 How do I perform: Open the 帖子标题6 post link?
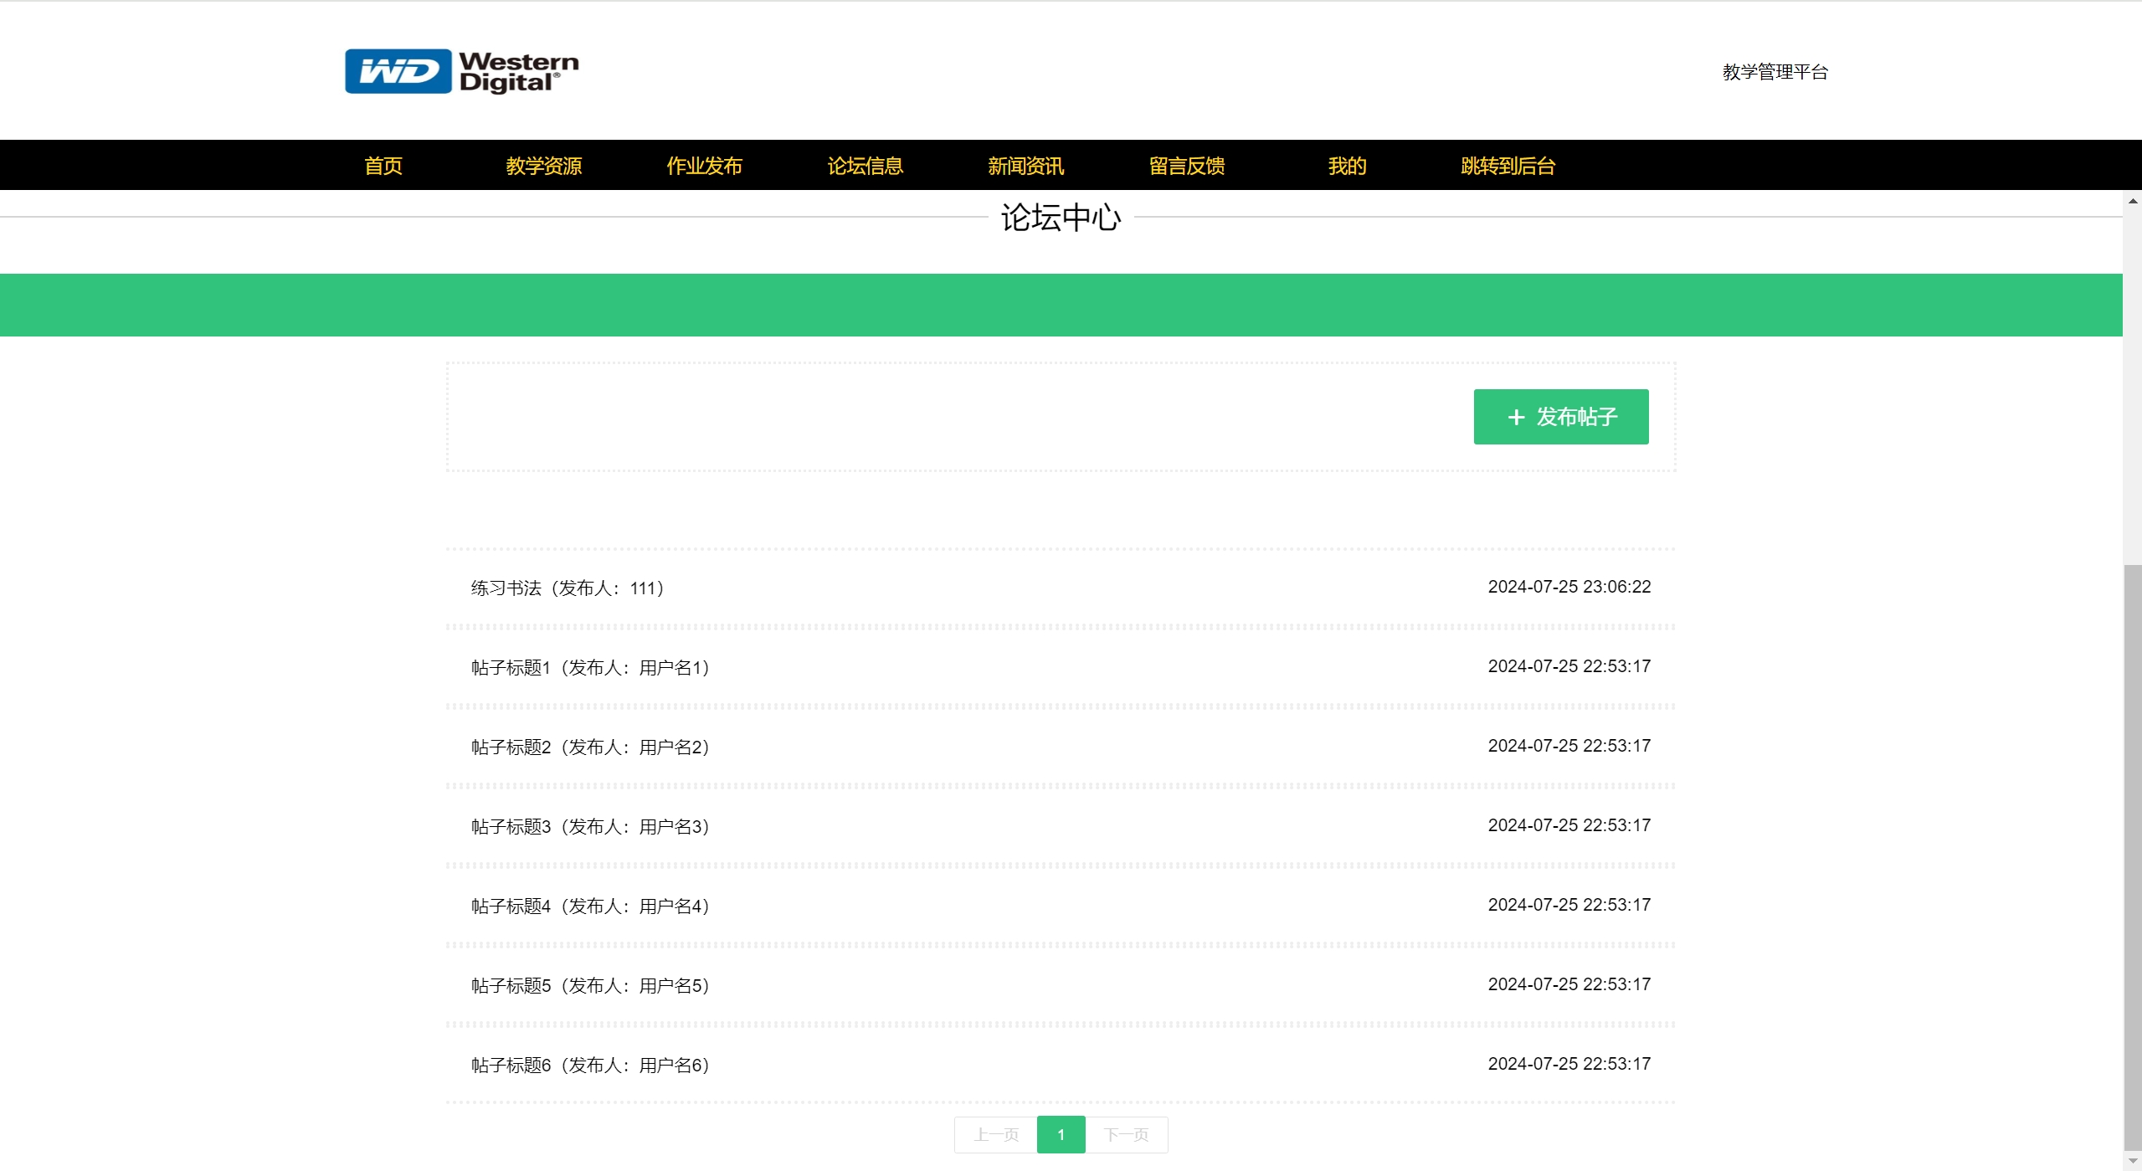590,1066
